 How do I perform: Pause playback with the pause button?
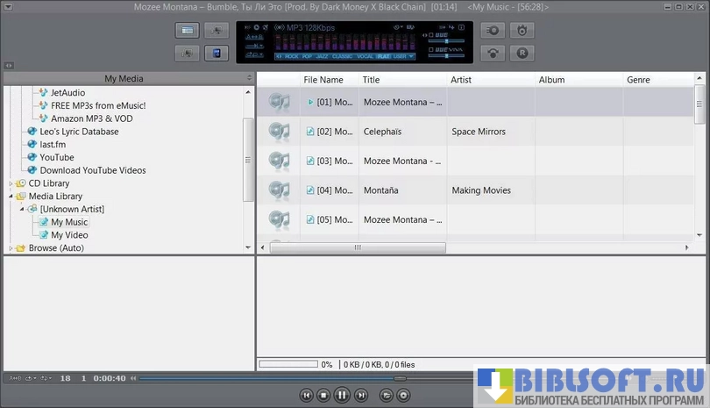342,396
